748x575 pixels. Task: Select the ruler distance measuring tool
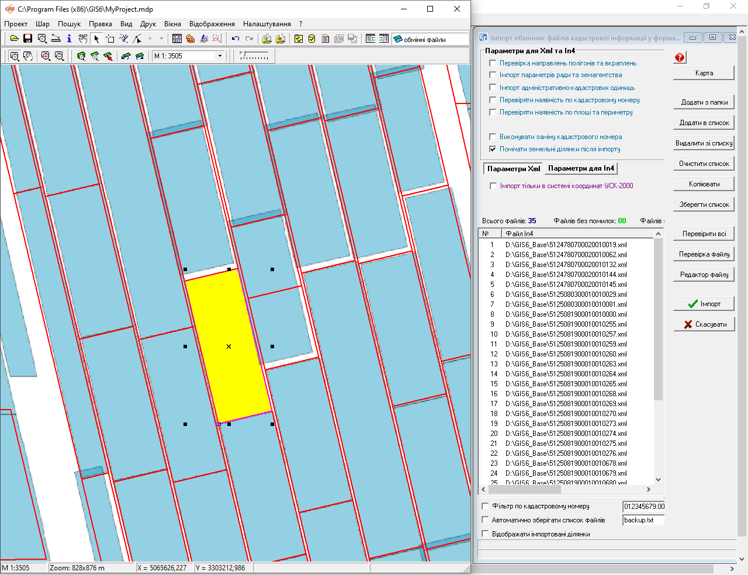tap(56, 39)
